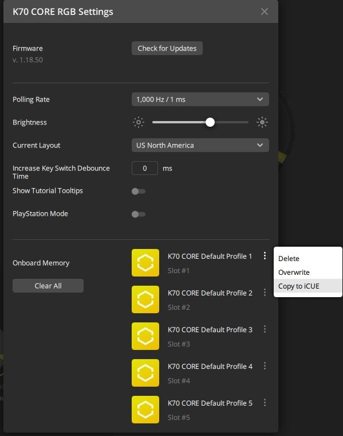The width and height of the screenshot is (343, 436).
Task: Choose Overwrite in the context menu
Action: click(x=307, y=272)
